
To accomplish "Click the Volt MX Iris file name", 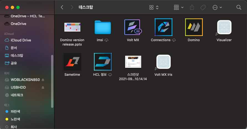I will coord(163,75).
